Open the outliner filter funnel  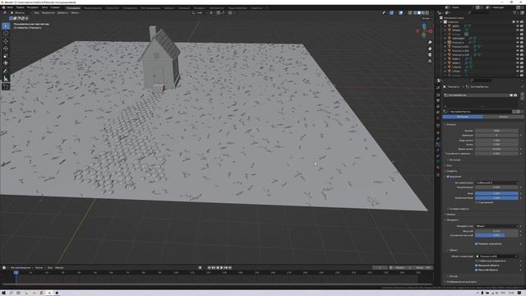(x=515, y=13)
